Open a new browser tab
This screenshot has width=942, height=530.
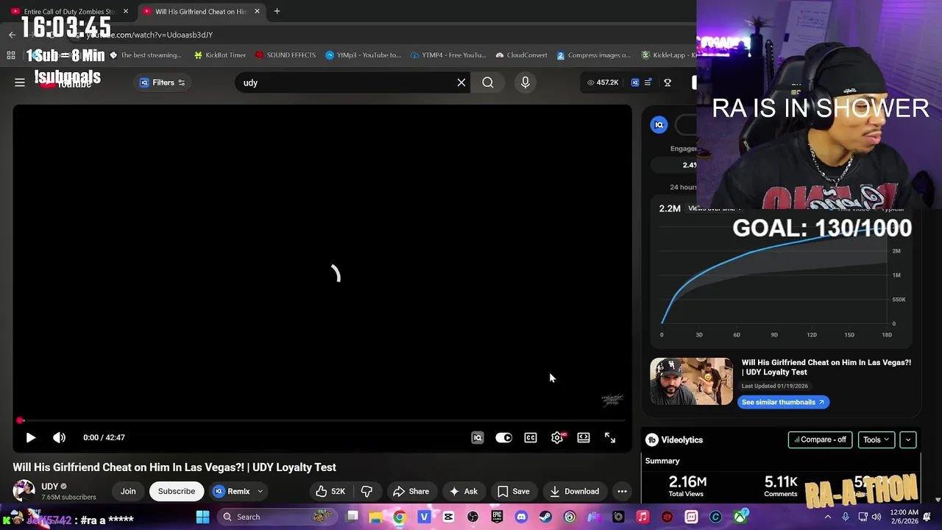pyautogui.click(x=277, y=11)
